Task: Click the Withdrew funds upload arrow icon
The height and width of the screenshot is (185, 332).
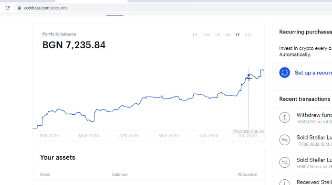Action: point(284,117)
